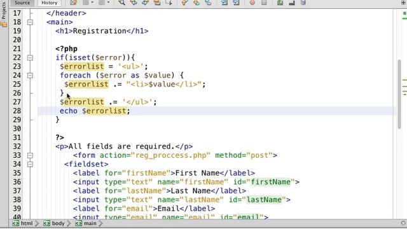Viewport: 407px width, 229px height.
Task: Click the editor split icon at top right
Action: [404, 3]
